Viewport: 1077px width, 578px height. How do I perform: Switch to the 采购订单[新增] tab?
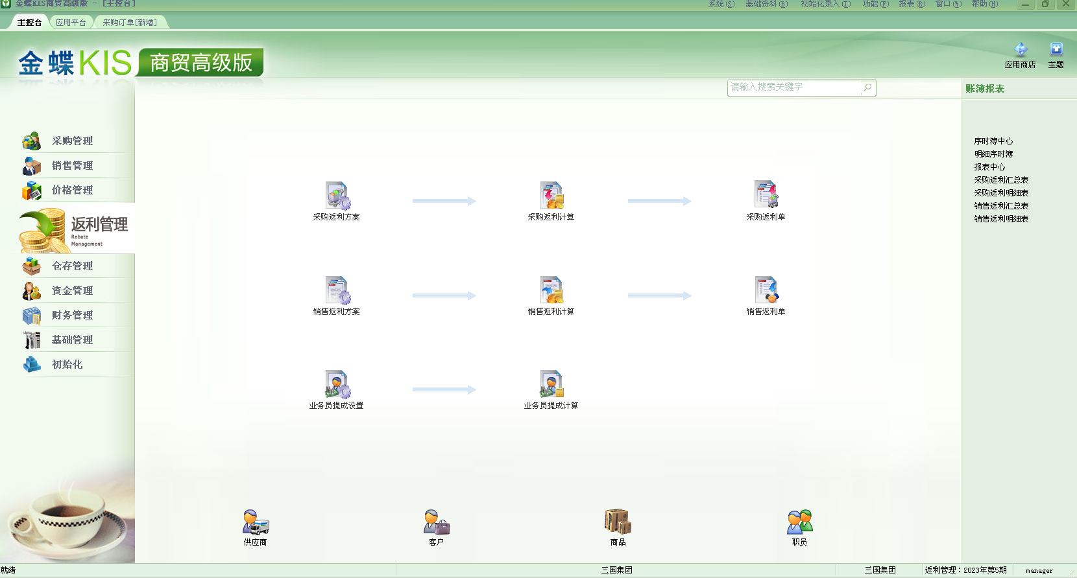click(130, 22)
